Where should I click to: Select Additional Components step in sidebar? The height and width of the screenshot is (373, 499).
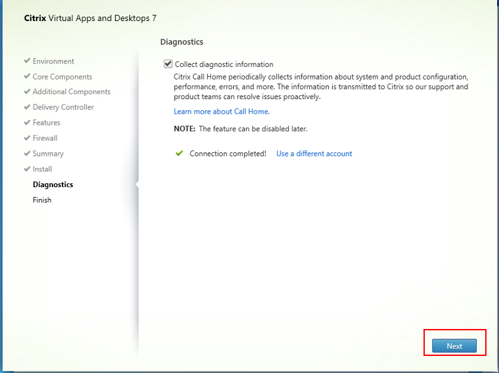tap(72, 92)
